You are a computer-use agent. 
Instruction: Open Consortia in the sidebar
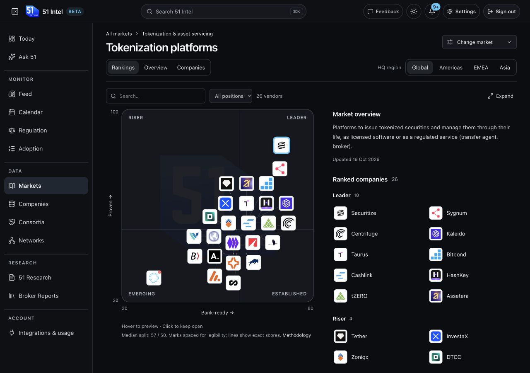pyautogui.click(x=46, y=222)
